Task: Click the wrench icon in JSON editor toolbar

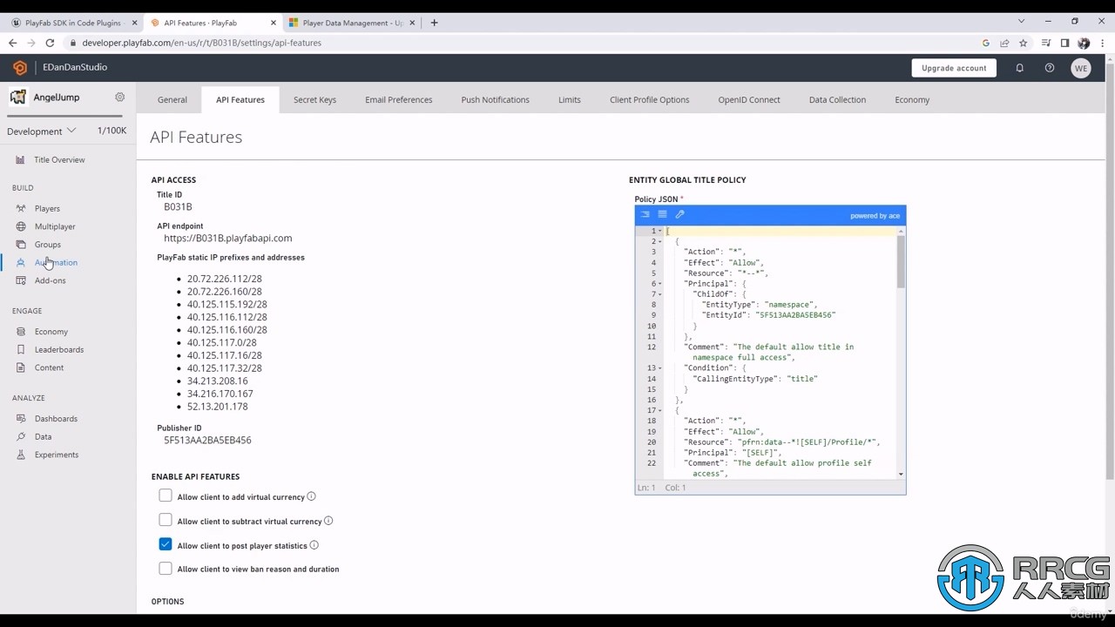Action: pos(679,214)
